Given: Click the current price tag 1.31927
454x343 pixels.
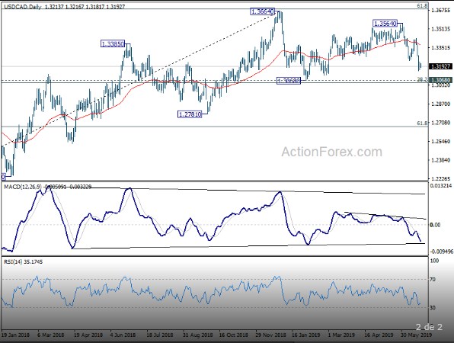Looking at the screenshot, I should [441, 66].
